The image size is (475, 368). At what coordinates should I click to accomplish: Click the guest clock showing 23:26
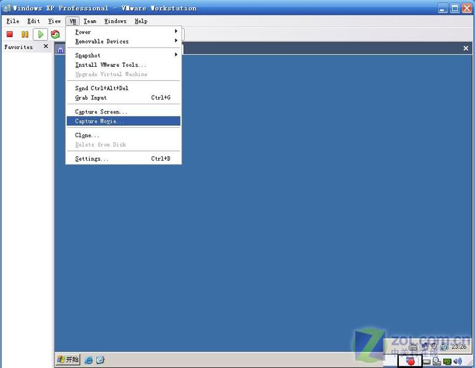pos(459,347)
